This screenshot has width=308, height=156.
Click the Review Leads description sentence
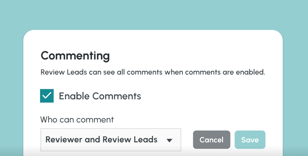point(153,73)
